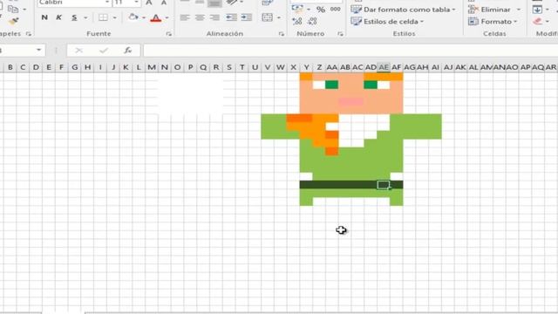Click the decrease font size icon
The image size is (558, 314).
click(x=164, y=3)
